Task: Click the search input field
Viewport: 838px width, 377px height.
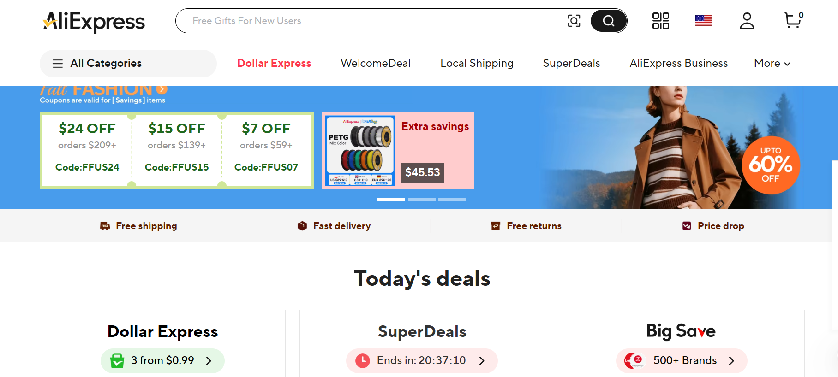Action: click(x=369, y=21)
